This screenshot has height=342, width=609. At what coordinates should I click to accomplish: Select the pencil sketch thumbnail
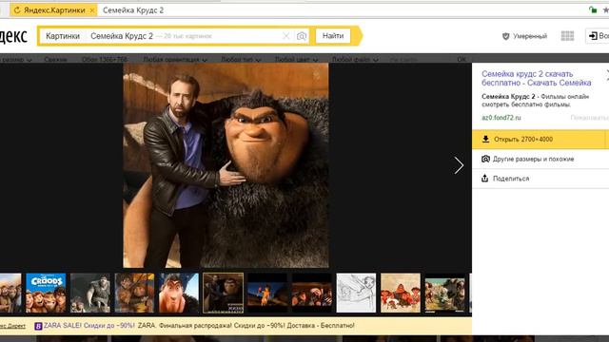pyautogui.click(x=356, y=293)
